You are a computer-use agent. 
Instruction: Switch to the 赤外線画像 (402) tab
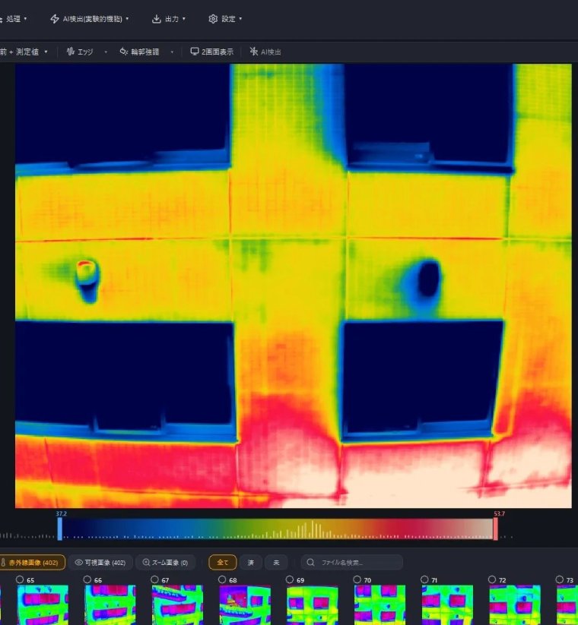32,563
